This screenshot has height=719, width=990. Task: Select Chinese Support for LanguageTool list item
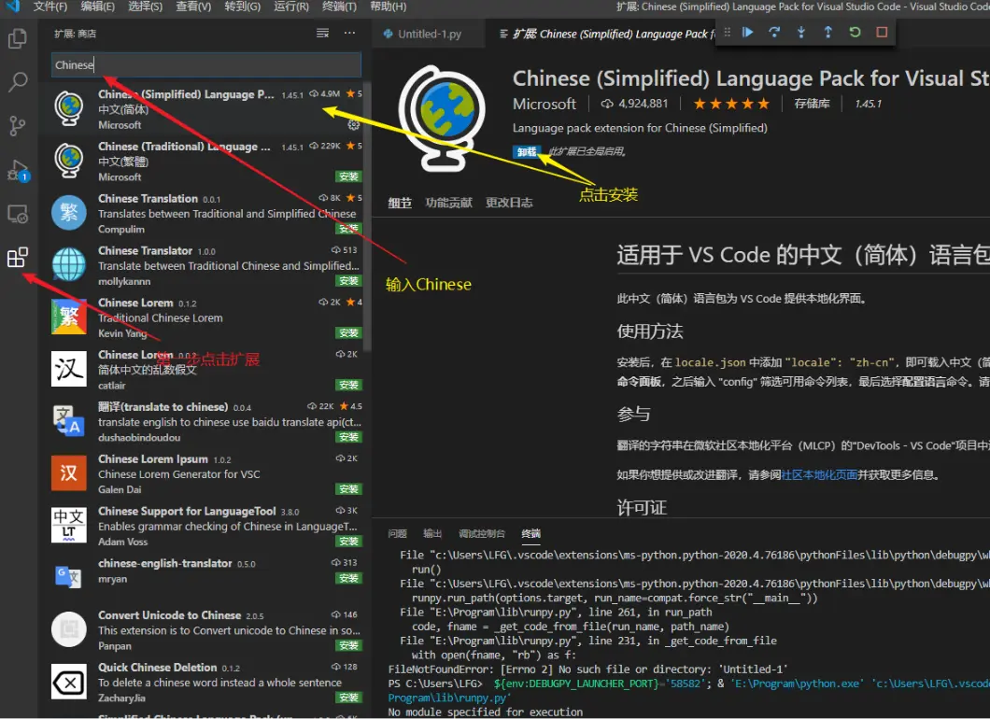[x=202, y=525]
